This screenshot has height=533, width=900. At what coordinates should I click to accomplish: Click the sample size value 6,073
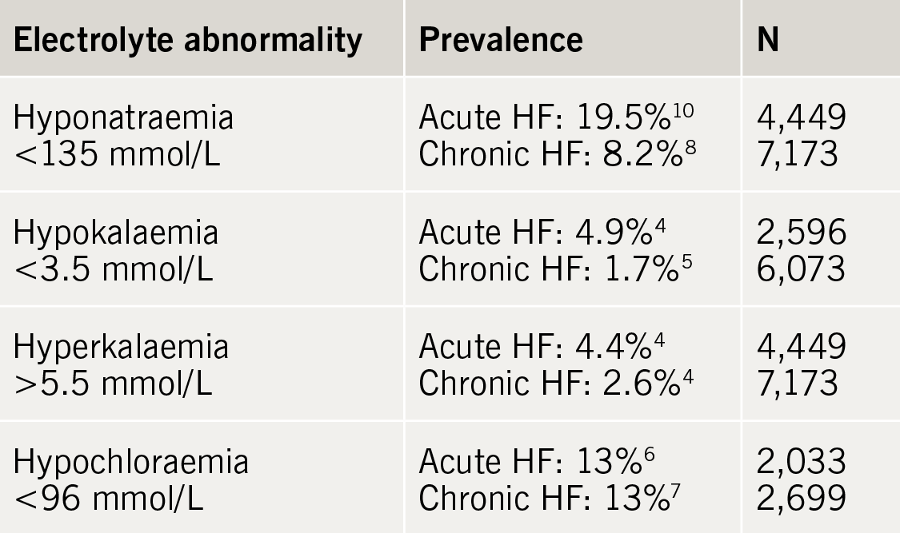tap(801, 269)
